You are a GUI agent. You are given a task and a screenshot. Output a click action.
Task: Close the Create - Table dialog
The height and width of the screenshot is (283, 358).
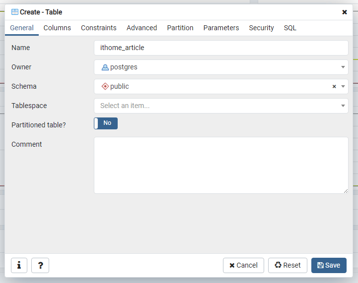tap(345, 12)
